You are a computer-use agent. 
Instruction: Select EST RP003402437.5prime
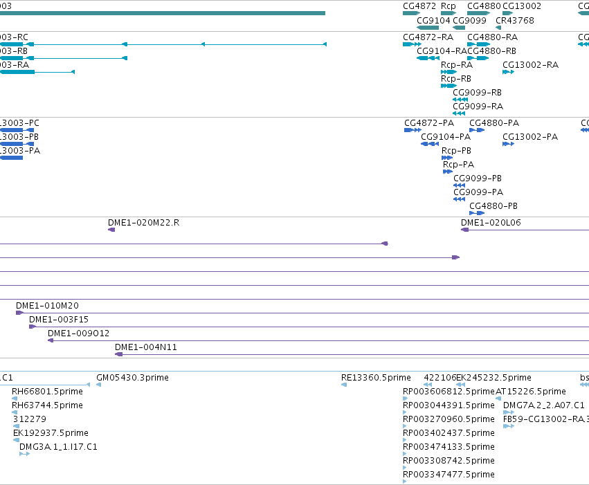(x=448, y=433)
